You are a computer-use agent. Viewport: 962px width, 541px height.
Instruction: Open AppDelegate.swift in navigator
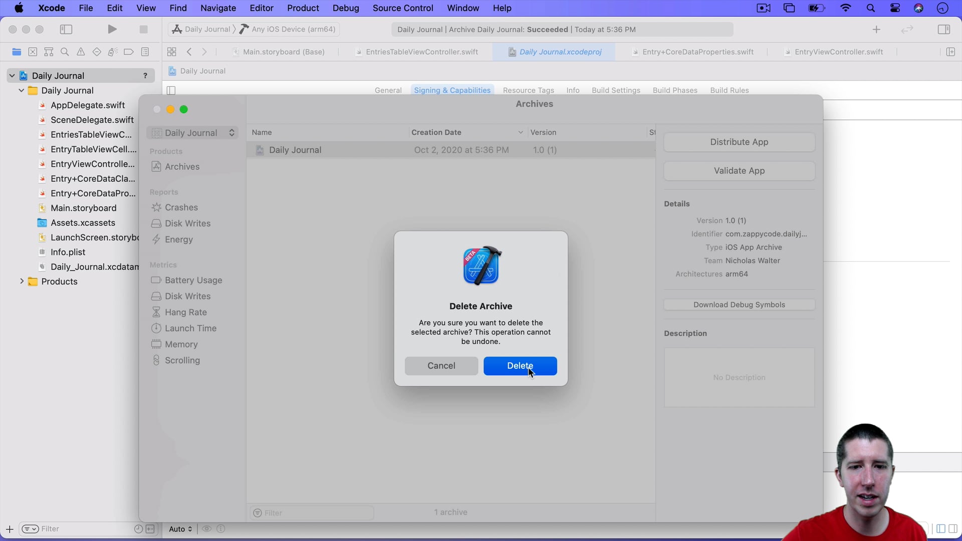click(88, 105)
